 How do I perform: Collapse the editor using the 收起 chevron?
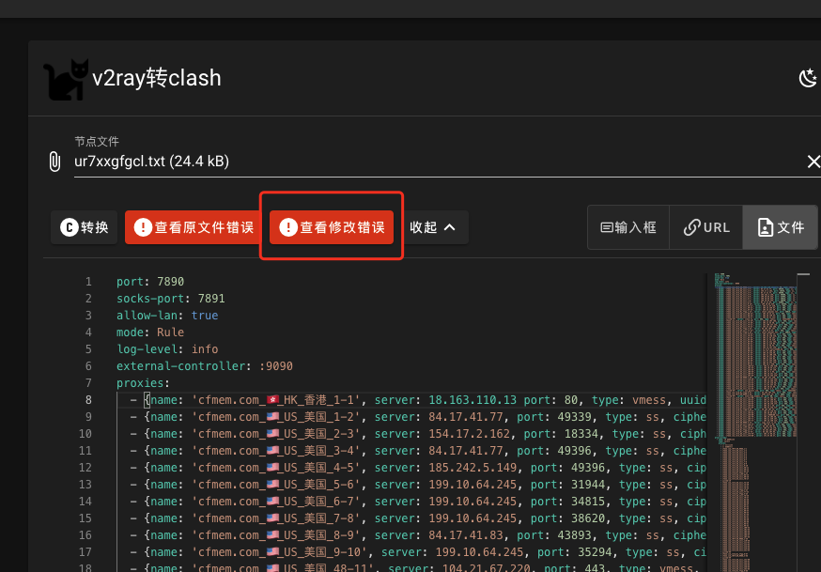449,226
